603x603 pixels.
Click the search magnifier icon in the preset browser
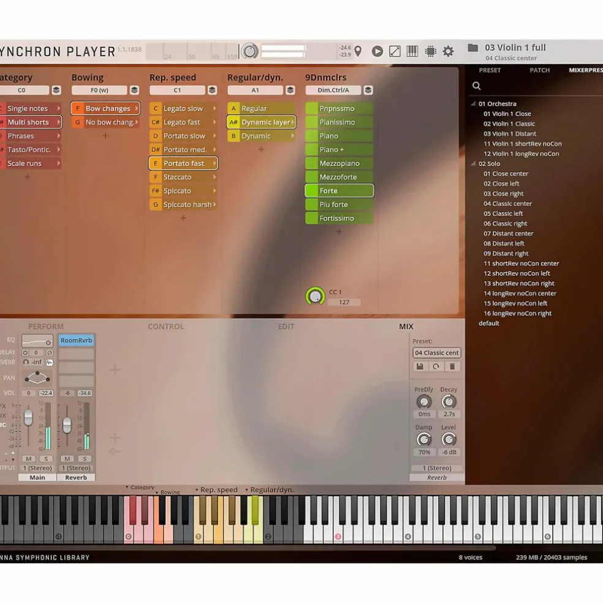pos(477,86)
